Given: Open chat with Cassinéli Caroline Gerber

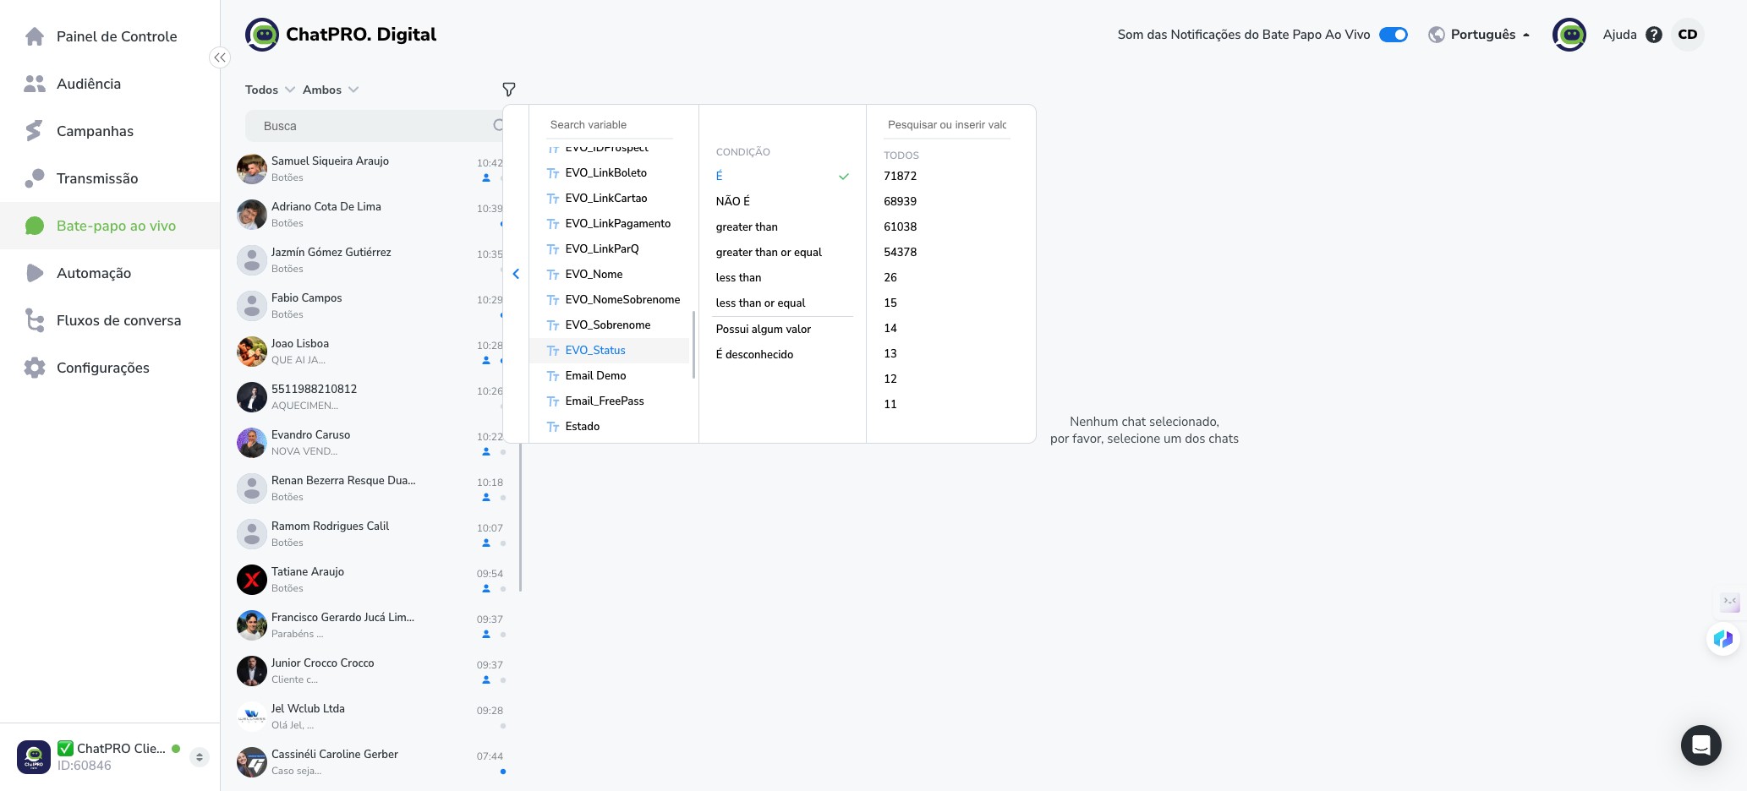Looking at the screenshot, I should pos(370,762).
